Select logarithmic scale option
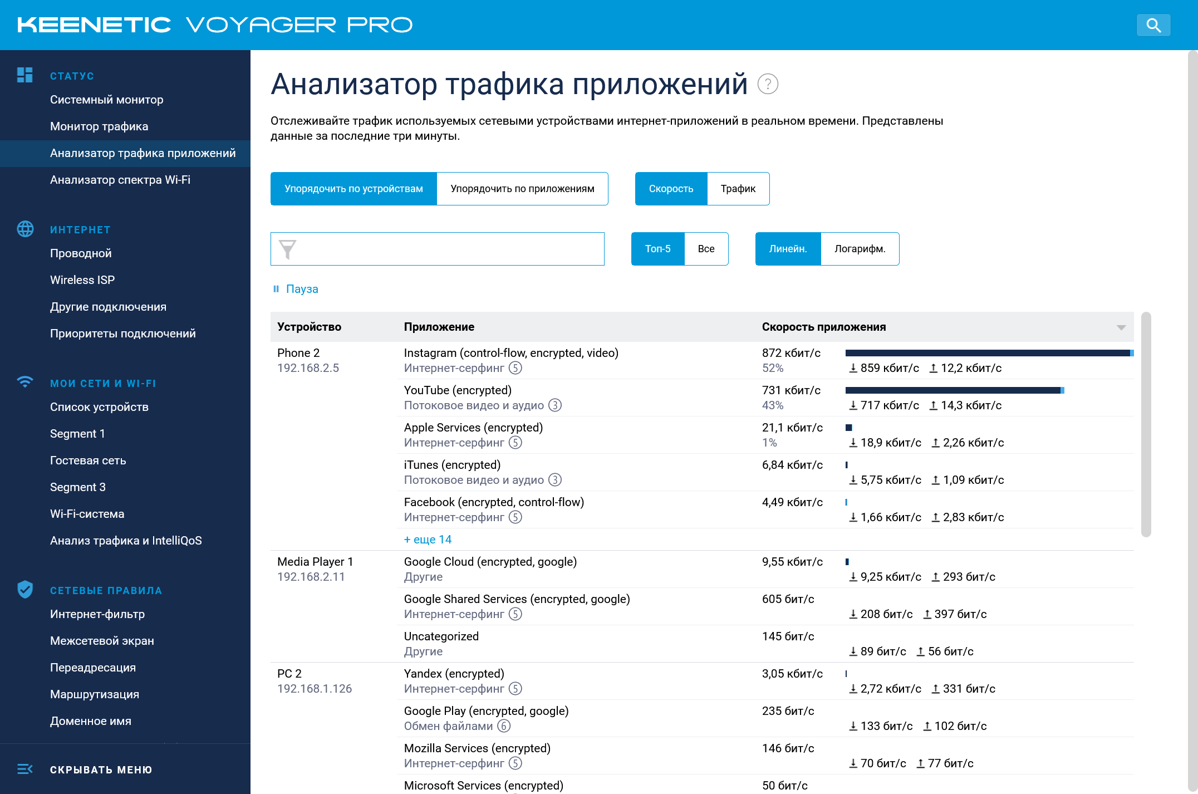The width and height of the screenshot is (1198, 794). coord(860,249)
